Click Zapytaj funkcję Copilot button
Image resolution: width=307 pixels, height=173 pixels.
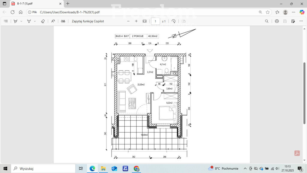pos(88,21)
